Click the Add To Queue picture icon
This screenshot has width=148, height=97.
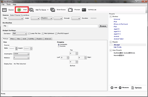(x=31, y=10)
